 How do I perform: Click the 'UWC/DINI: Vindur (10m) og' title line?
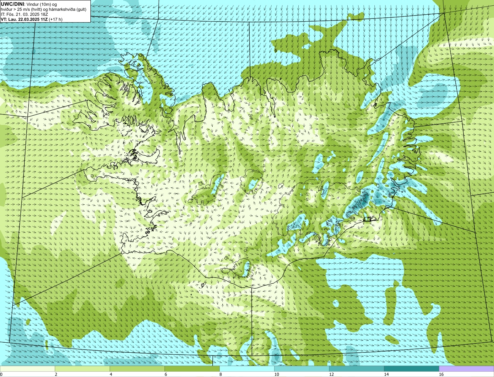click(29, 4)
